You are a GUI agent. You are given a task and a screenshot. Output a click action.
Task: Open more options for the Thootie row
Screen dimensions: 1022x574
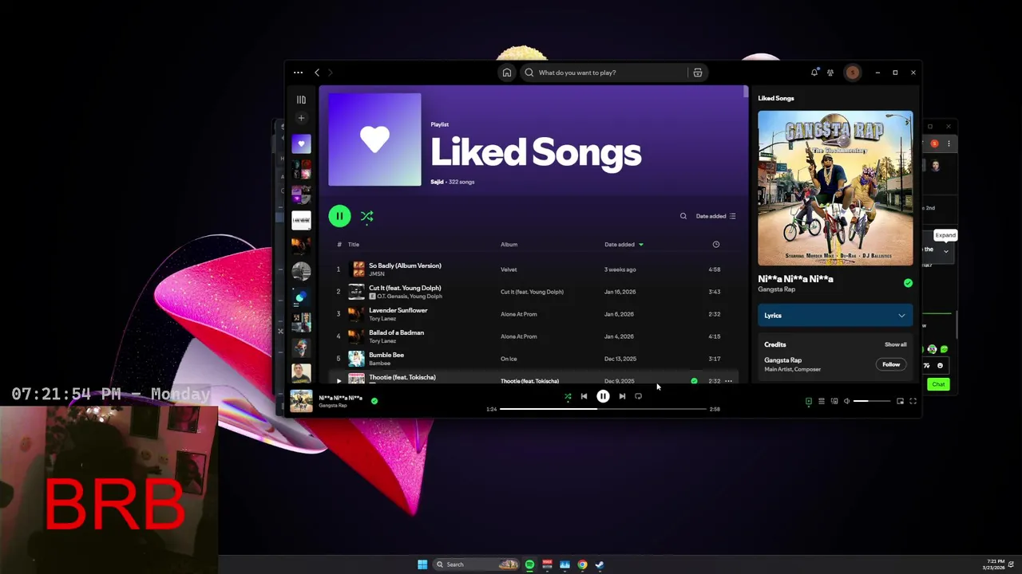coord(728,381)
